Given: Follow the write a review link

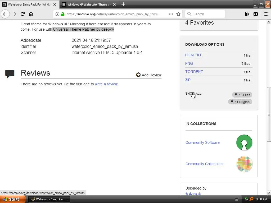Looking at the screenshot, I should 106,84.
